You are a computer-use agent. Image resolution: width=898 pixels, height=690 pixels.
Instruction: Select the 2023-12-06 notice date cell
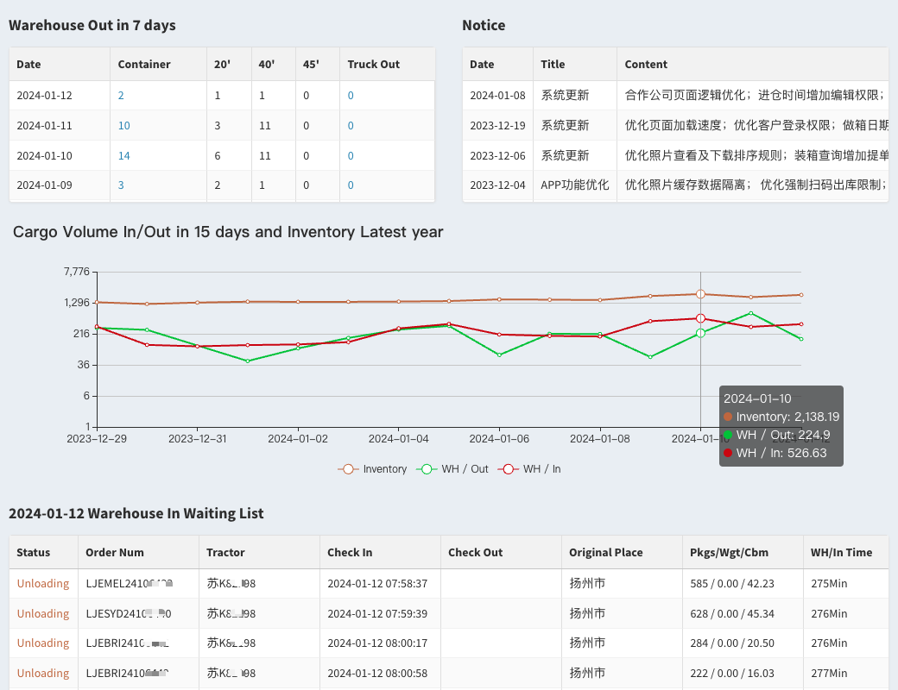pyautogui.click(x=497, y=155)
